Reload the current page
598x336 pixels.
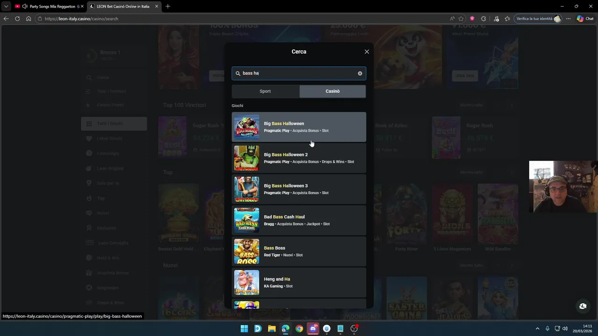[x=17, y=19]
